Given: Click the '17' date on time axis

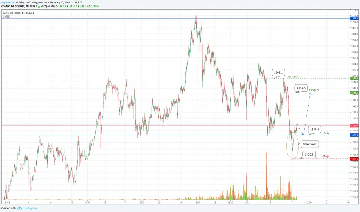Looking at the screenshot, I should point(125,202).
